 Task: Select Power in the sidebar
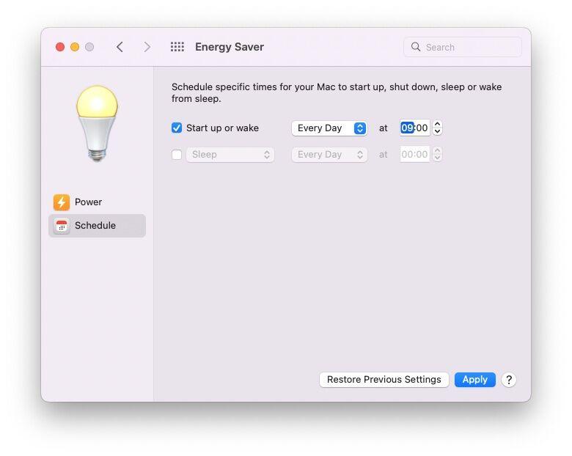point(88,202)
